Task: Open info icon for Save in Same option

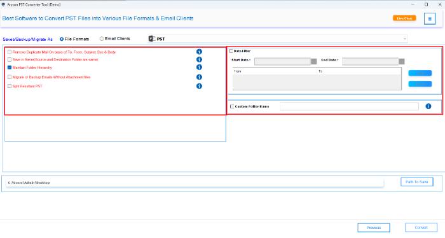Action: (199, 59)
